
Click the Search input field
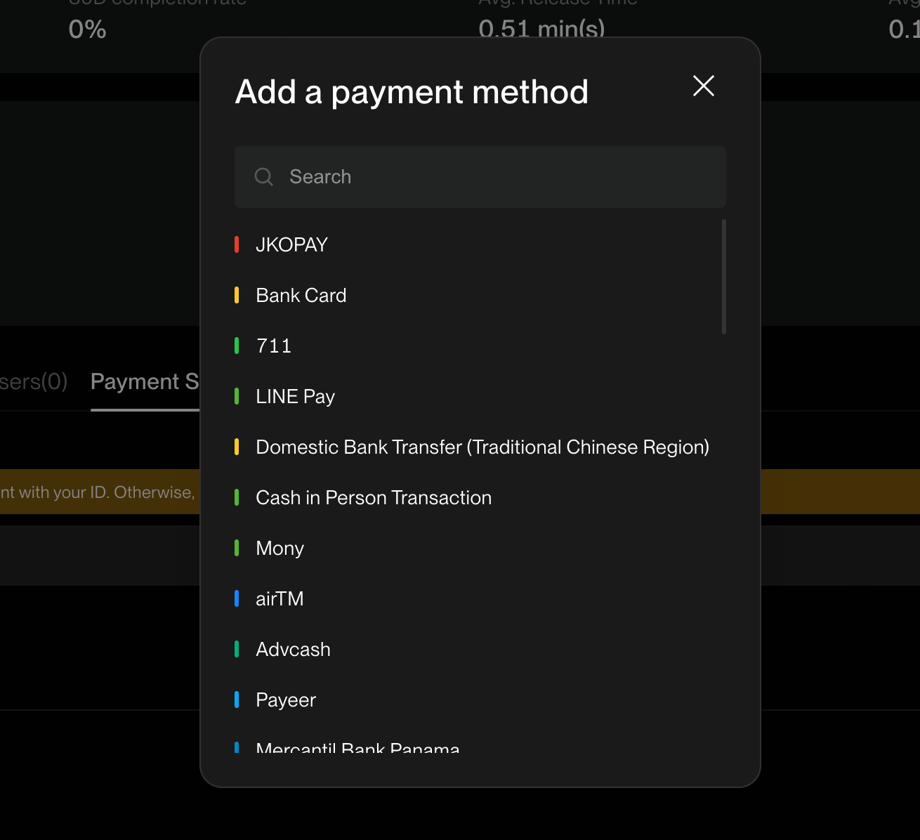tap(480, 177)
